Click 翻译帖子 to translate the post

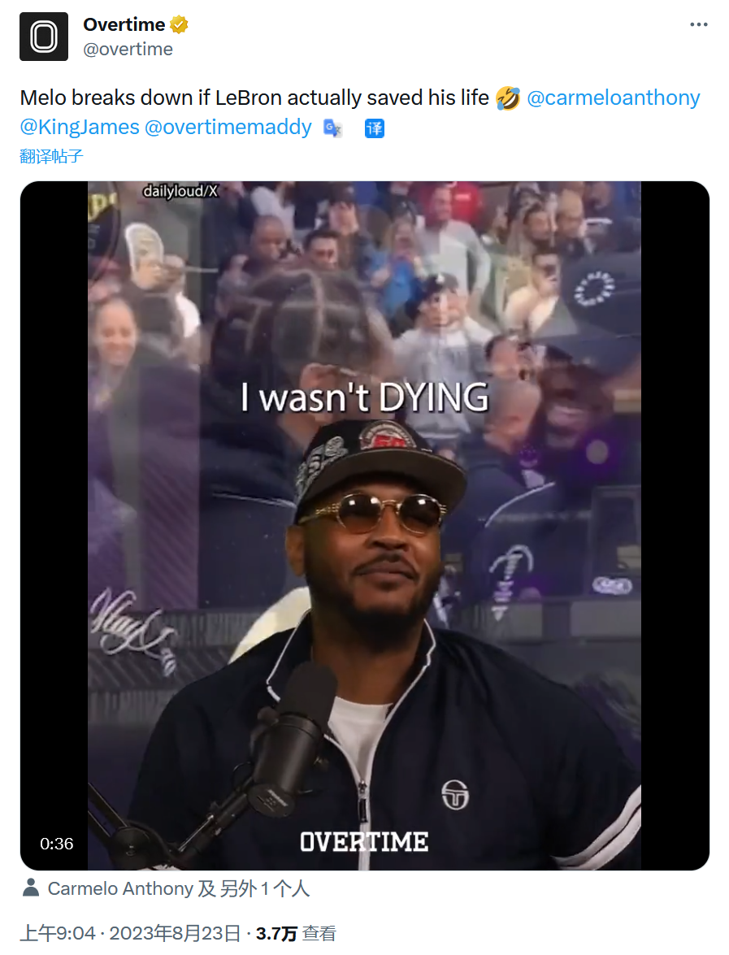(51, 156)
